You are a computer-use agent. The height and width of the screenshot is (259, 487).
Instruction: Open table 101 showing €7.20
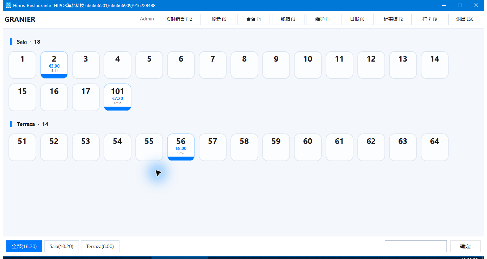118,97
